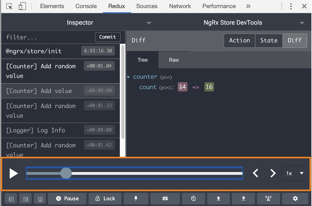Start playback with the play button
Screen dimensions: 312x206
point(13,173)
